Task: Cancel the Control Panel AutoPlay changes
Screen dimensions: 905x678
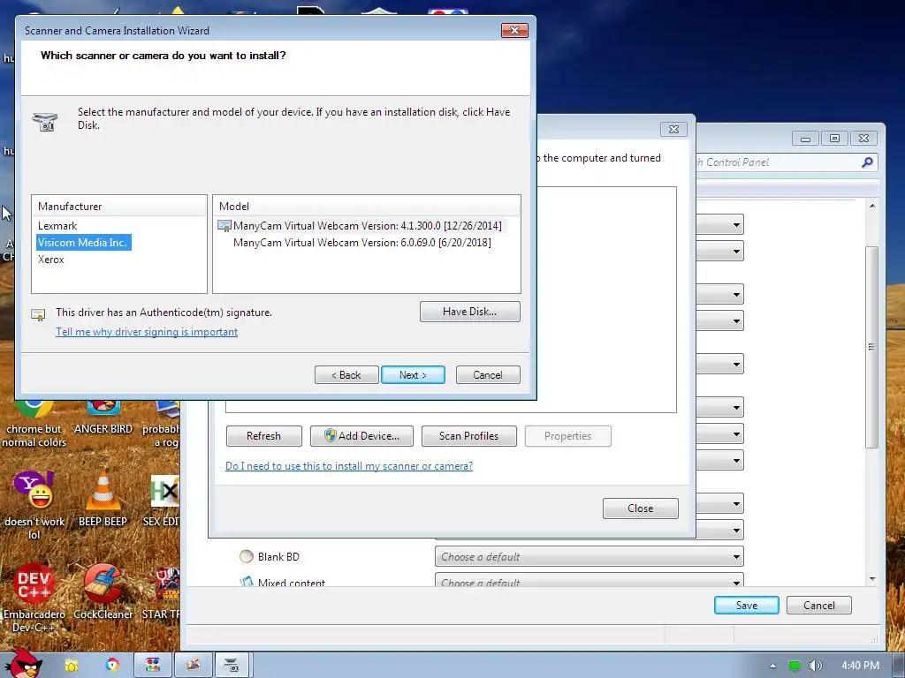Action: click(x=819, y=606)
